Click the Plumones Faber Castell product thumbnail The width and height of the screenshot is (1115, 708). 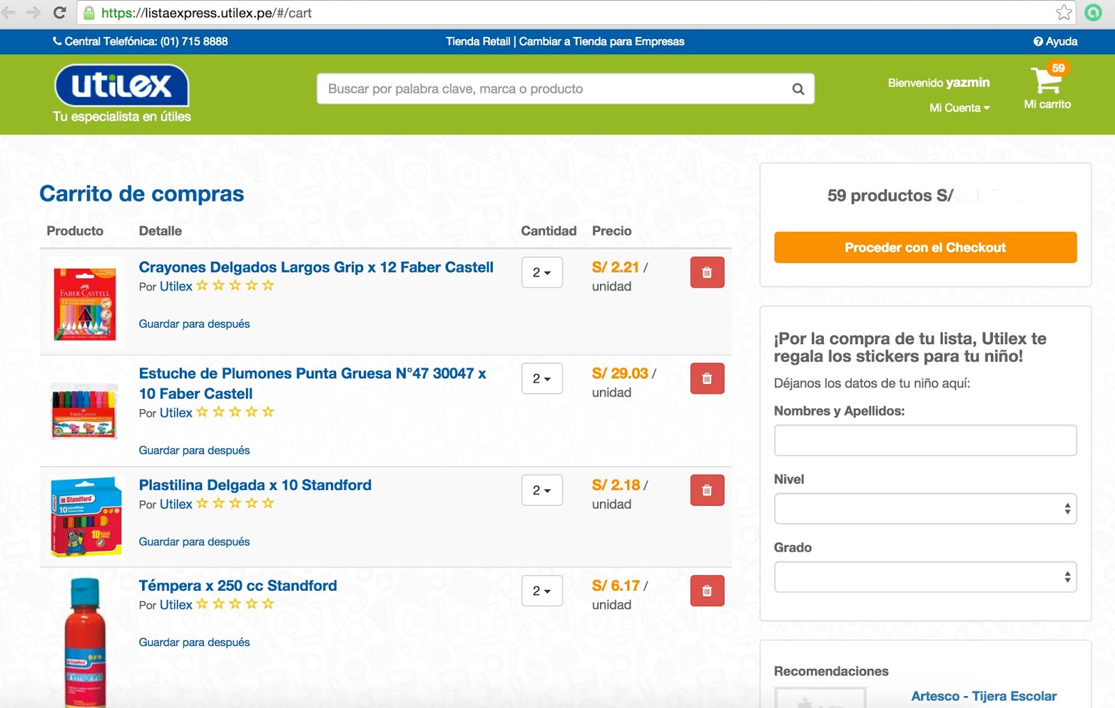click(84, 413)
